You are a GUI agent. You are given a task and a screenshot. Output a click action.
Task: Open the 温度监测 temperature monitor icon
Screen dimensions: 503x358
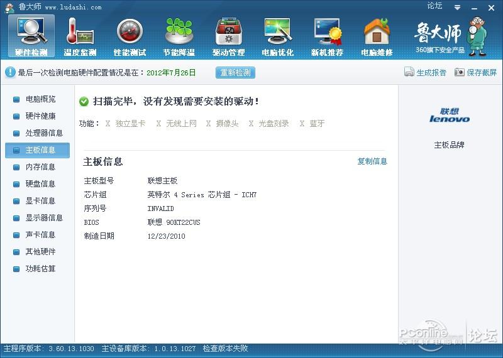pos(80,36)
